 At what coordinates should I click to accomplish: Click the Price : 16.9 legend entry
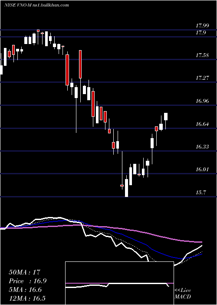[27, 281]
